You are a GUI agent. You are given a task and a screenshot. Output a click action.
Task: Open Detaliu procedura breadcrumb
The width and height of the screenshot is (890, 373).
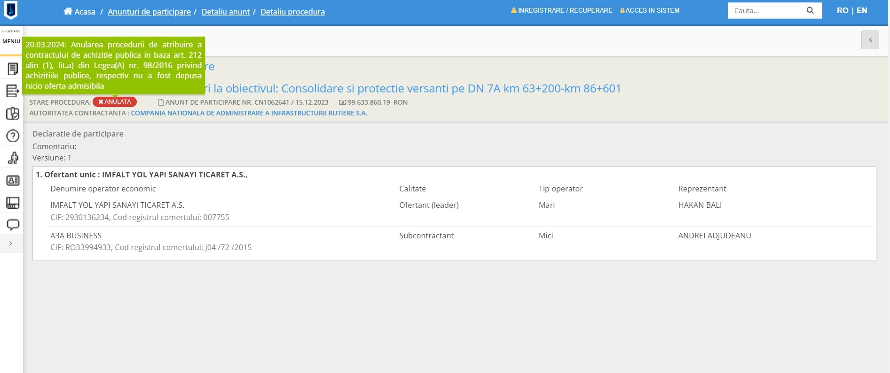tap(292, 12)
